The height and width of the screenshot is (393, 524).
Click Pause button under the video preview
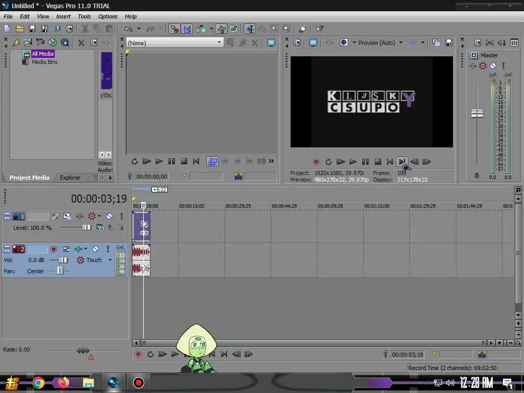click(x=365, y=162)
